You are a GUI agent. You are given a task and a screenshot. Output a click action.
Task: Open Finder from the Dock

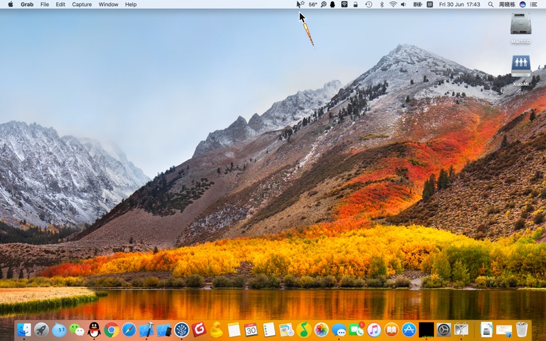click(x=25, y=330)
